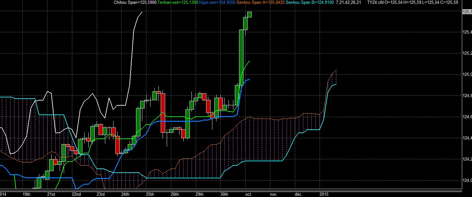Click the 125,0 price axis label
Image resolution: width=472 pixels, height=197 pixels.
coord(467,74)
